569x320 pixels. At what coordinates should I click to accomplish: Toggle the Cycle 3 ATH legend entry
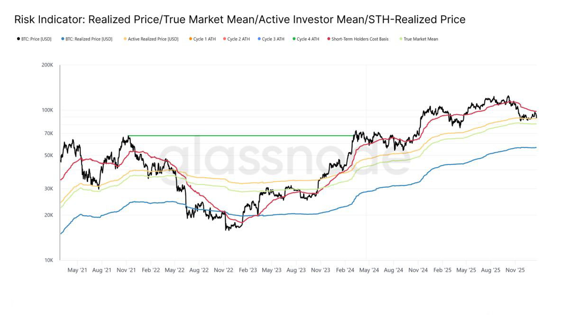[271, 39]
